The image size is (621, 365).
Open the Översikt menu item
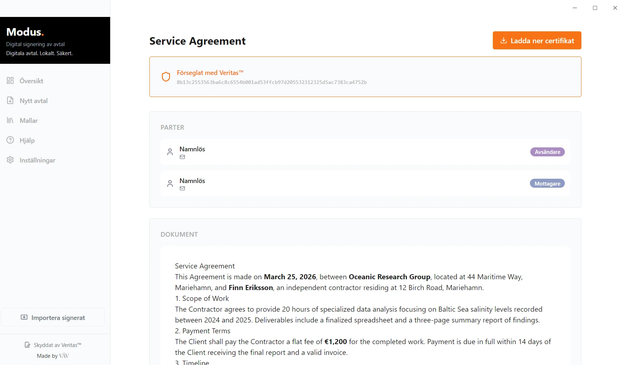pos(31,81)
